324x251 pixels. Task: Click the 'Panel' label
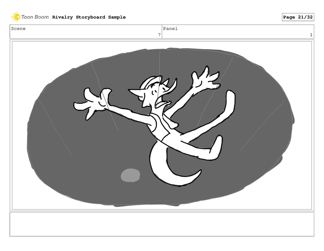click(x=170, y=28)
